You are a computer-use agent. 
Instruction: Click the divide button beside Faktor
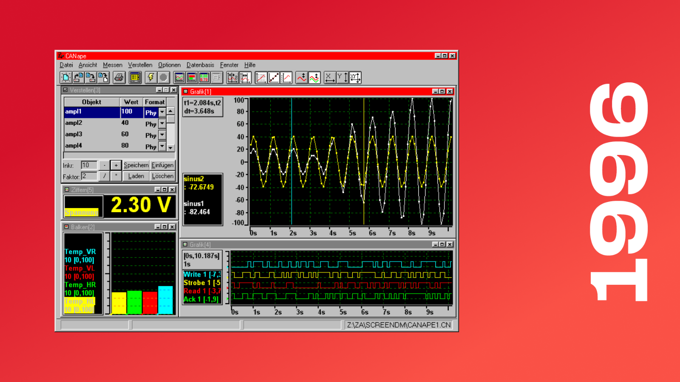tap(105, 176)
